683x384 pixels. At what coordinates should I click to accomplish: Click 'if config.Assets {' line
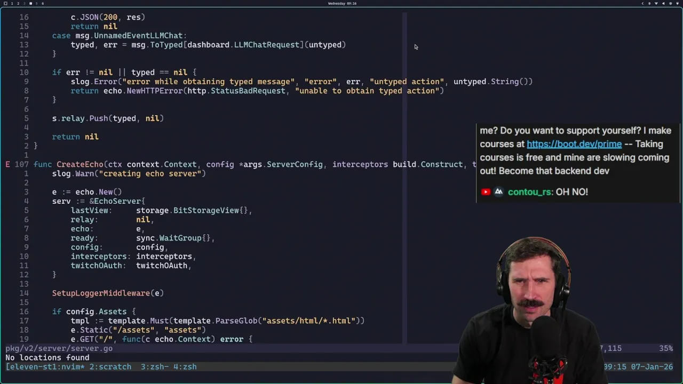tap(94, 311)
